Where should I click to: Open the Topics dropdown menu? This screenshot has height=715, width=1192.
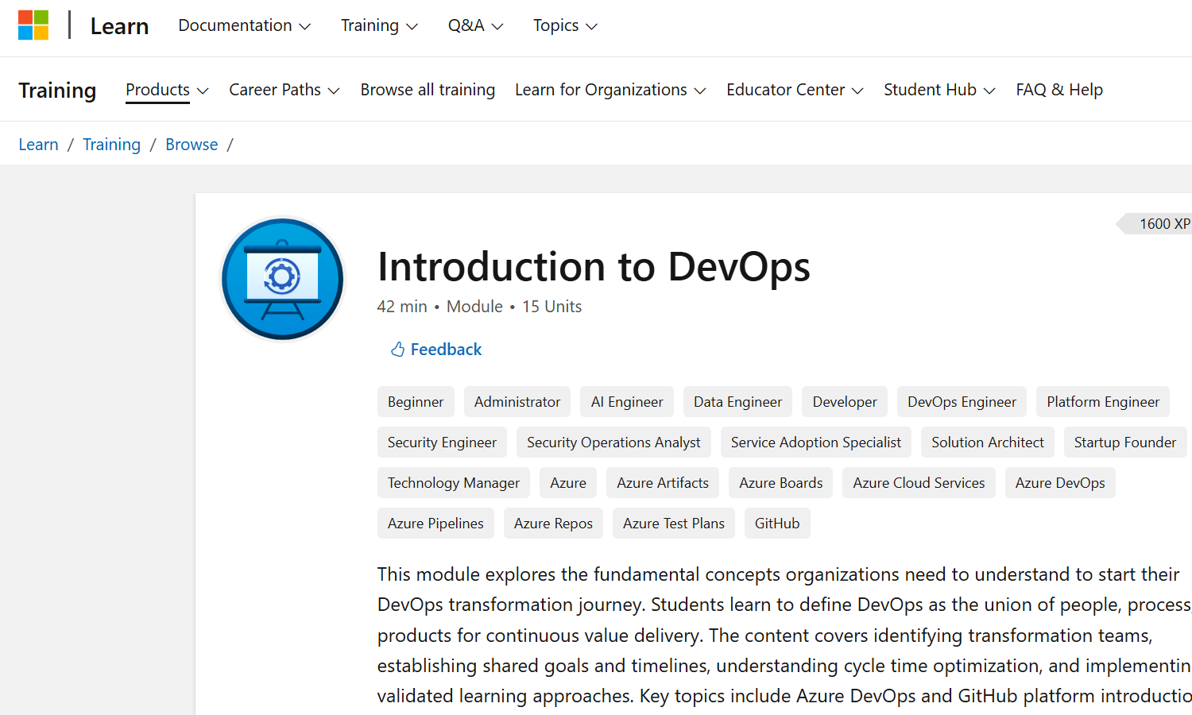point(565,25)
